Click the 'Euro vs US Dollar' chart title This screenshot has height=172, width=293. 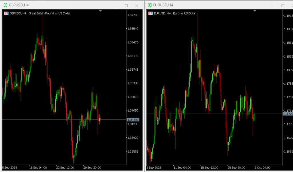184,13
